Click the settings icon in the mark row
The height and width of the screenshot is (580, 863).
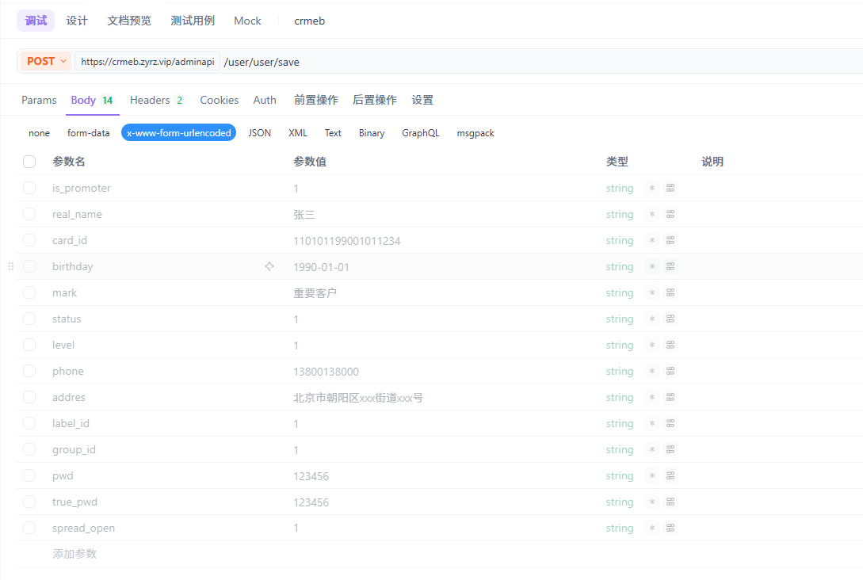click(670, 293)
